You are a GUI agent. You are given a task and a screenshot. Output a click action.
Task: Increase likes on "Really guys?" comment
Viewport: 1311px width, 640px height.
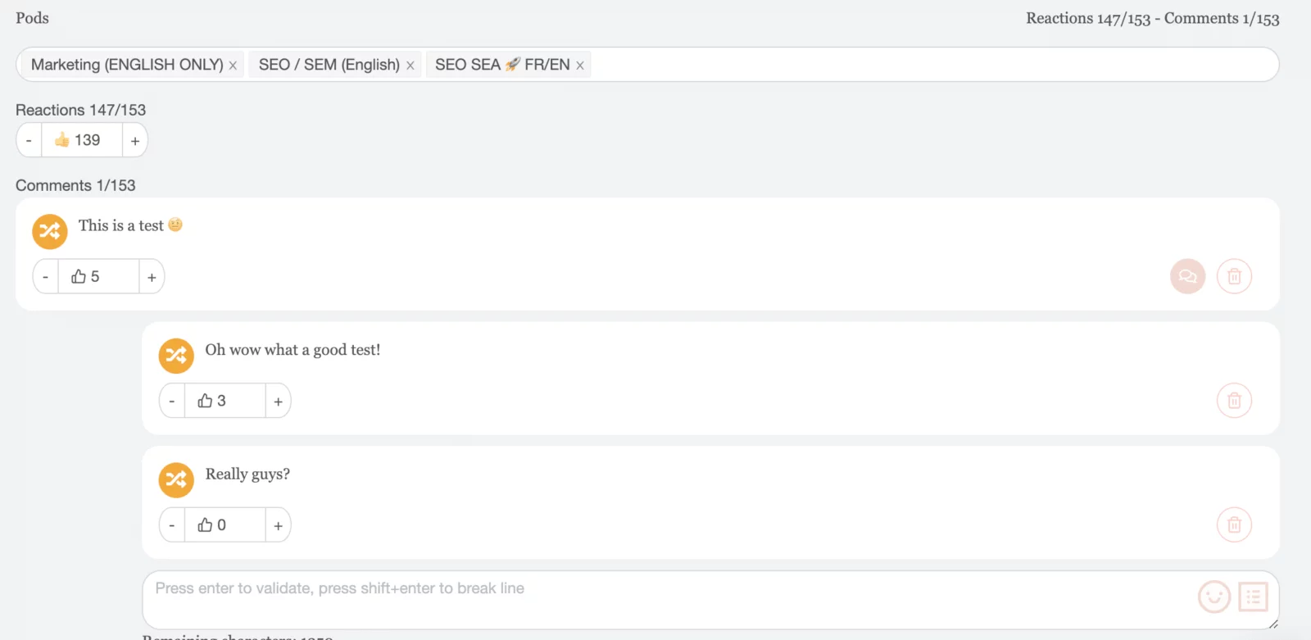click(278, 524)
